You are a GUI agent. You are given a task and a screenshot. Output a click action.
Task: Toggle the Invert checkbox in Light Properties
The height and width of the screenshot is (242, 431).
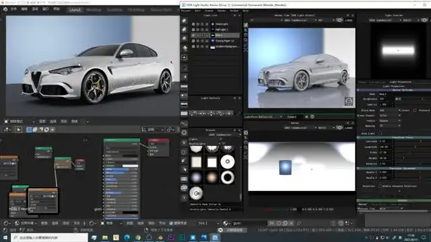click(400, 110)
